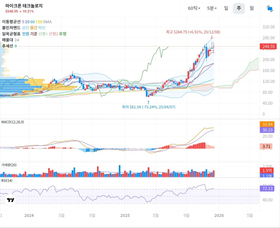Select the 주 weekly chart tab

coord(239,8)
